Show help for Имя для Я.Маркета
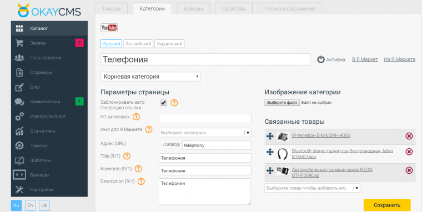Image resolution: width=422 pixels, height=212 pixels. pos(149,129)
